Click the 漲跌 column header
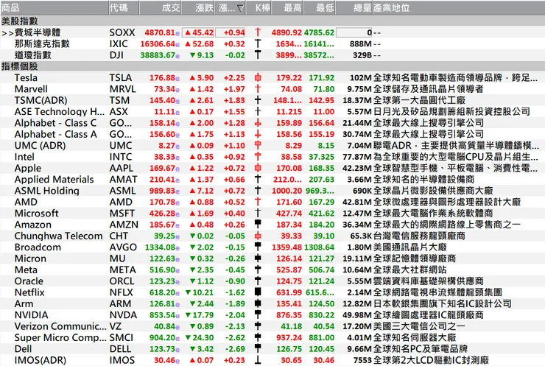Screen dimensions: 545x366 pyautogui.click(x=198, y=7)
